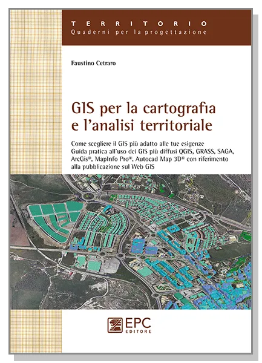Screen dimensions: 262x363
Task: Click the "TERRITORIO" series heading
Action: [139, 24]
